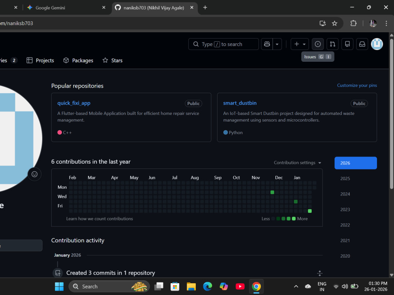
Task: Open the smart_dustbin repository
Action: click(x=240, y=103)
